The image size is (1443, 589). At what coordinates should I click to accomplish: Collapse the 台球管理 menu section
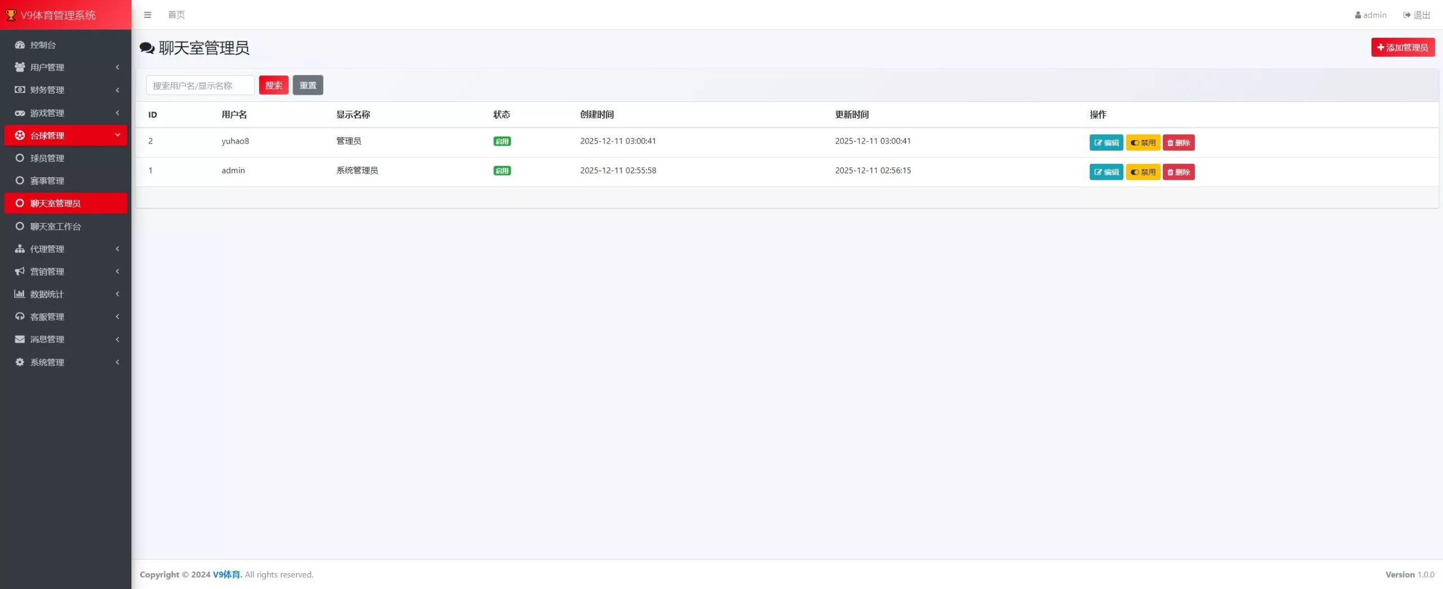coord(117,135)
